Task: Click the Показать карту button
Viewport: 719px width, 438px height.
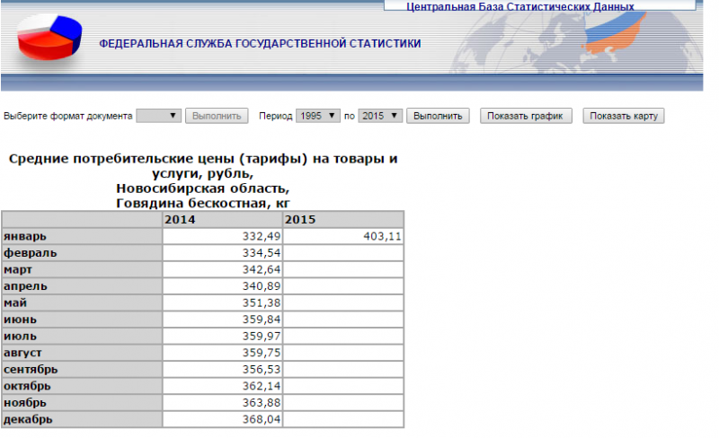Action: pyautogui.click(x=624, y=116)
